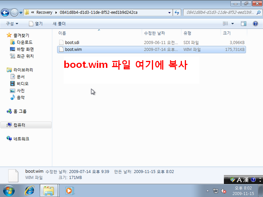Viewport: 263px width, 197px height.
Task: Sort by the 이름 column header
Action: click(100, 33)
